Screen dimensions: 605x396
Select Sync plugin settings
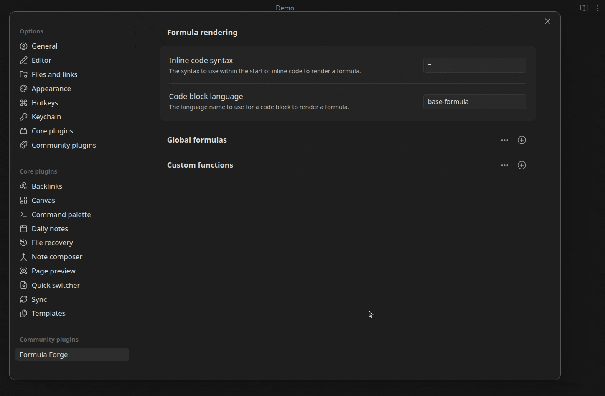point(72,299)
